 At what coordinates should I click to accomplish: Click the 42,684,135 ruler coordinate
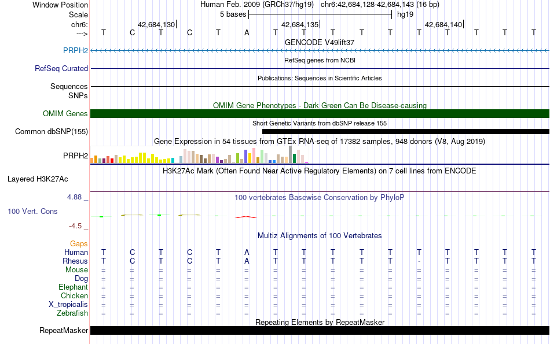[x=300, y=24]
